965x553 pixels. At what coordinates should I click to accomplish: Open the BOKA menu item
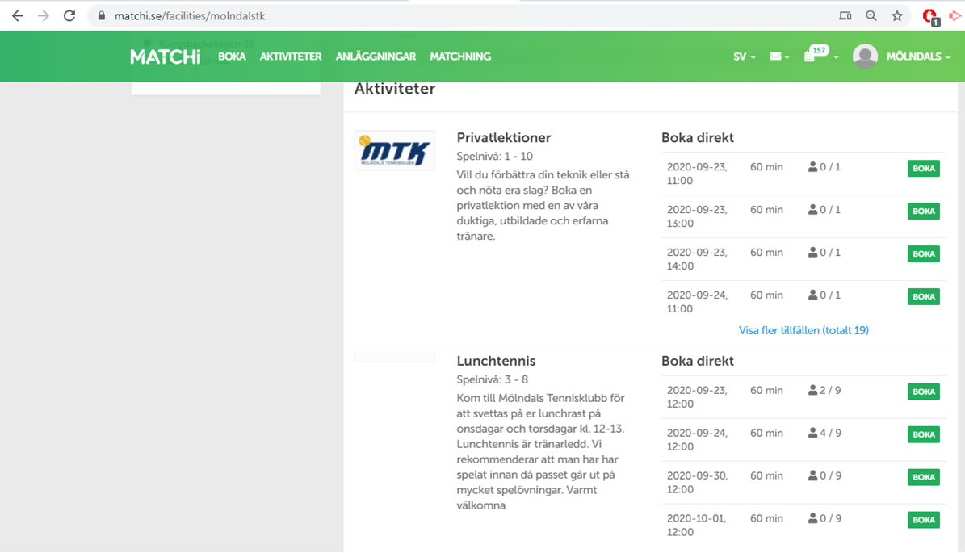pyautogui.click(x=232, y=57)
